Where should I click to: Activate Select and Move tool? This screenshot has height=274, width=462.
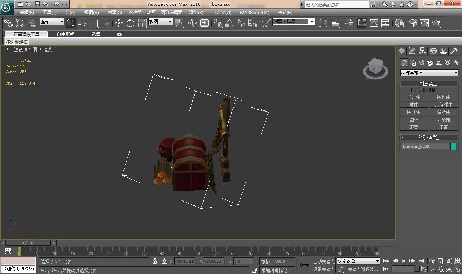119,23
